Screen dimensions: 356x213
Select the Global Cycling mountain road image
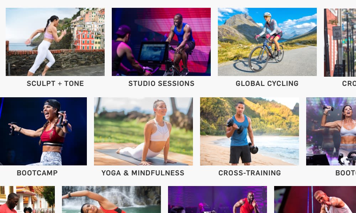tap(267, 42)
